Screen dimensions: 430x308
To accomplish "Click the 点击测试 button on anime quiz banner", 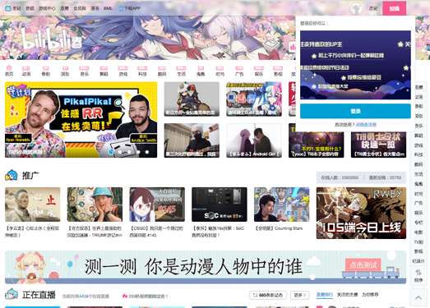I will point(363,265).
